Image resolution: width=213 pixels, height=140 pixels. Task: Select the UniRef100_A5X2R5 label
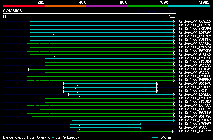click(195, 98)
